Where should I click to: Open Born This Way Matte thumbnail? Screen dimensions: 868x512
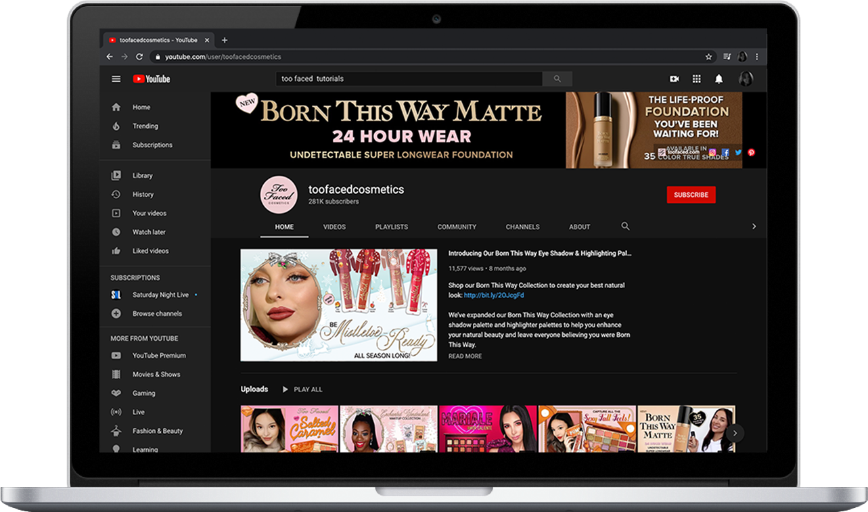(x=686, y=429)
